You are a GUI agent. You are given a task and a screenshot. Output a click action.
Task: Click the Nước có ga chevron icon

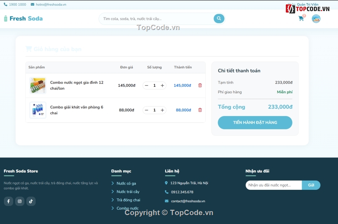coord(112,183)
